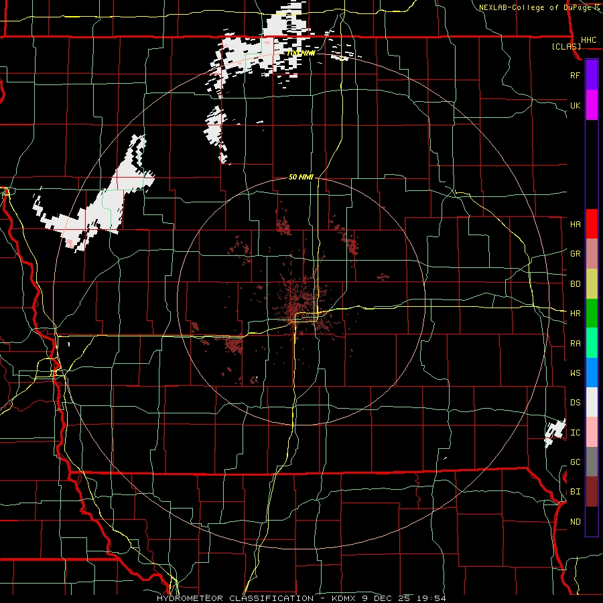Click the ND black legend color swatch
The height and width of the screenshot is (603, 603).
pos(592,521)
